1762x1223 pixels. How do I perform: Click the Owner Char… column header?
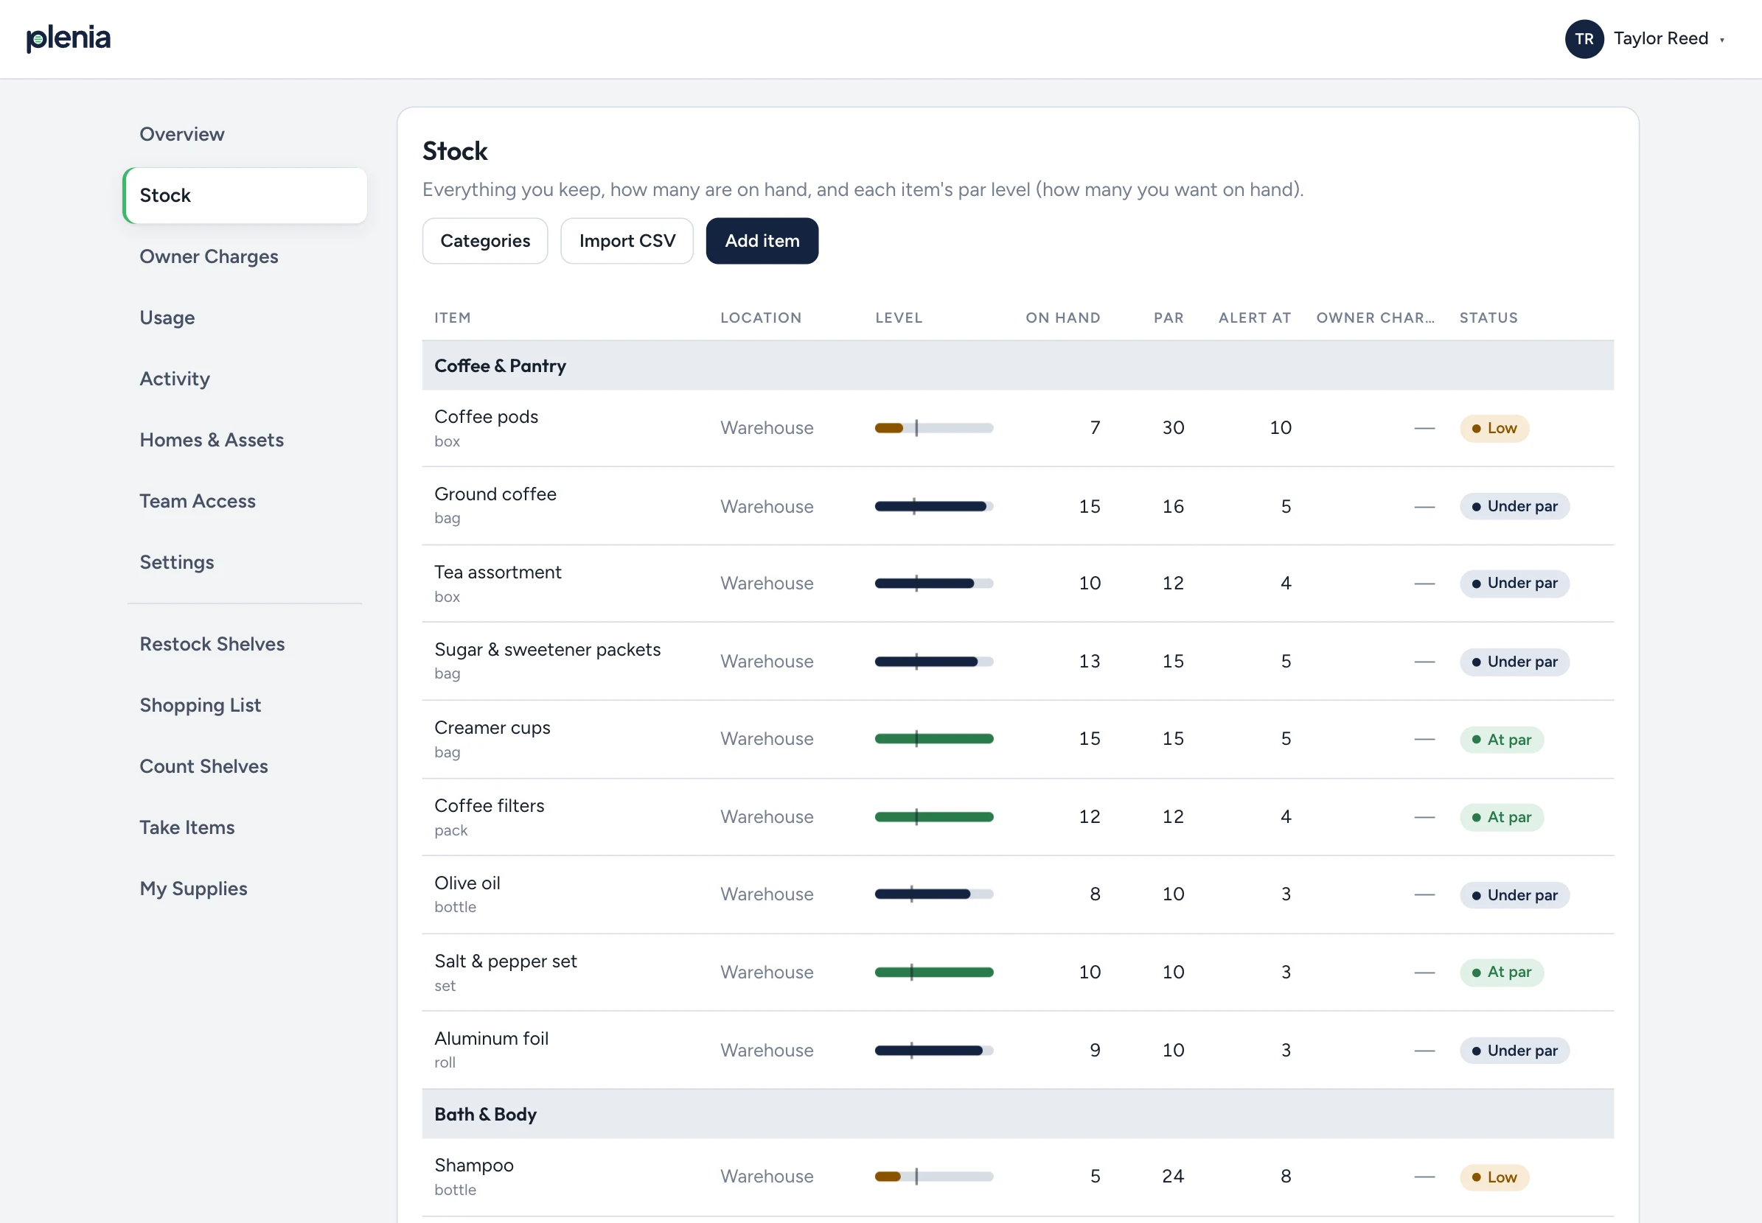pos(1376,318)
